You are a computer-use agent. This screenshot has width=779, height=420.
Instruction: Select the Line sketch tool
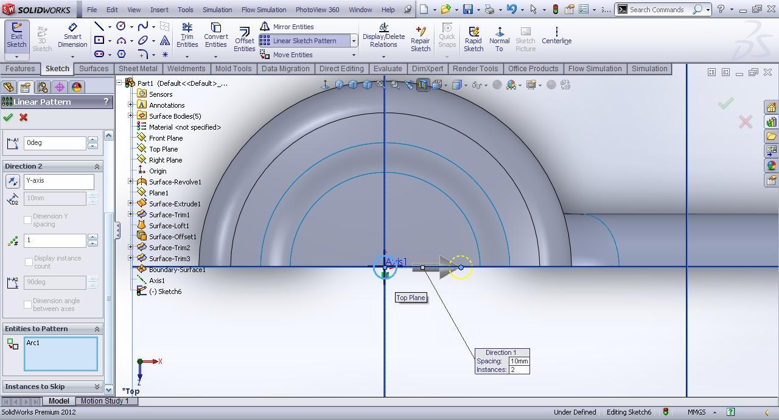99,26
